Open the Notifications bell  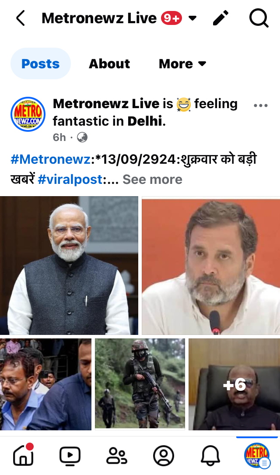210,456
